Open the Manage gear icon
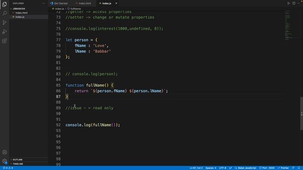Viewport: 303px width, 170px height. click(x=4, y=161)
